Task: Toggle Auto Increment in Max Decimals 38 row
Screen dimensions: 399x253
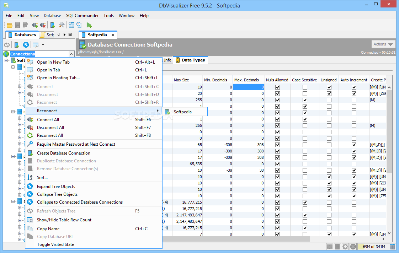Action: (354, 170)
